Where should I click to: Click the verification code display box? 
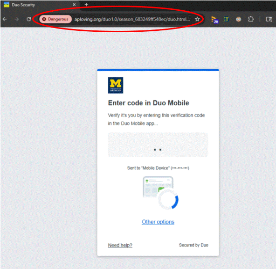158,145
